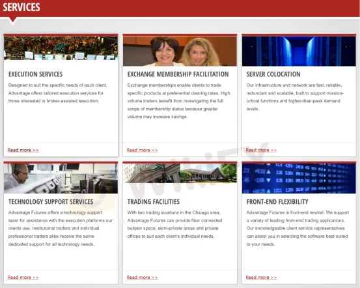Open Read more under Server Colocation
This screenshot has height=288, width=360.
(261, 150)
